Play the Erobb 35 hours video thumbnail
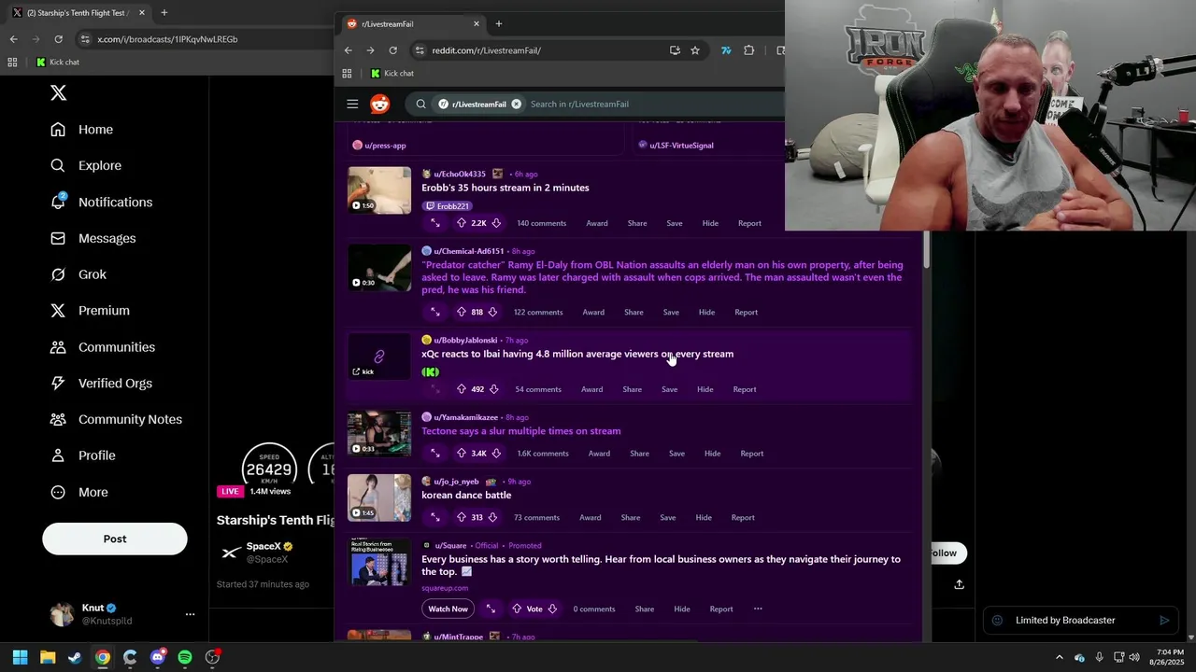 tap(379, 190)
